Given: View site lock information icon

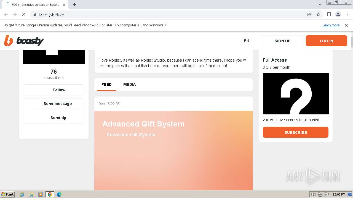Looking at the screenshot, I should 34,14.
